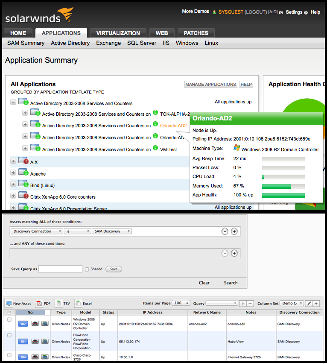The width and height of the screenshot is (327, 363).
Task: Click Citrix XenApp 6.0 Core counters status icon
Action: click(23, 196)
